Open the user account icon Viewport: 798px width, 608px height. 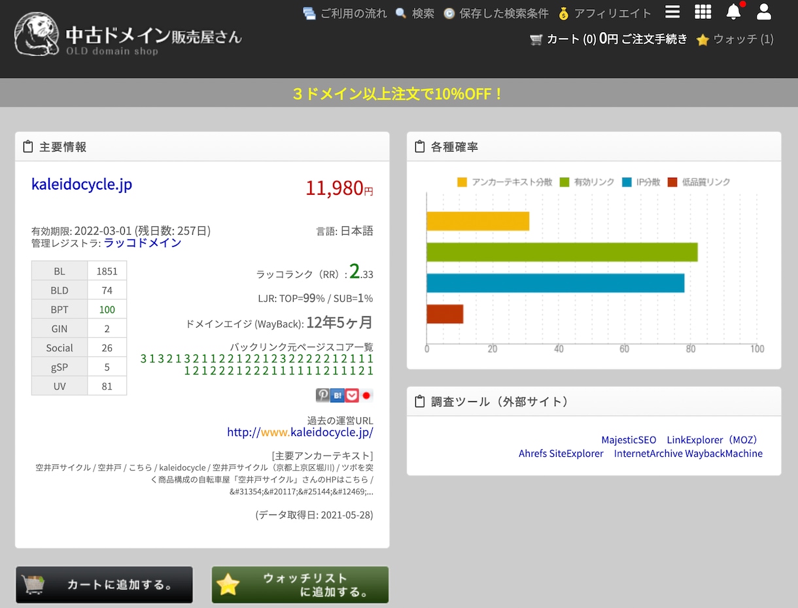(x=764, y=12)
